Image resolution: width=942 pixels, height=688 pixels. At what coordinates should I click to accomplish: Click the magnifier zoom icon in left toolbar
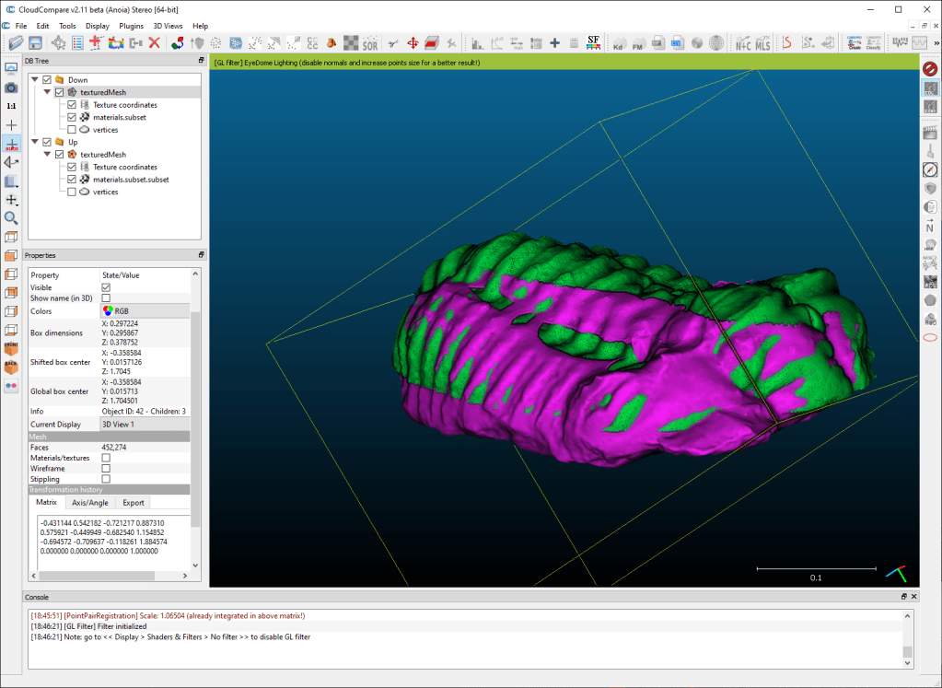(11, 218)
